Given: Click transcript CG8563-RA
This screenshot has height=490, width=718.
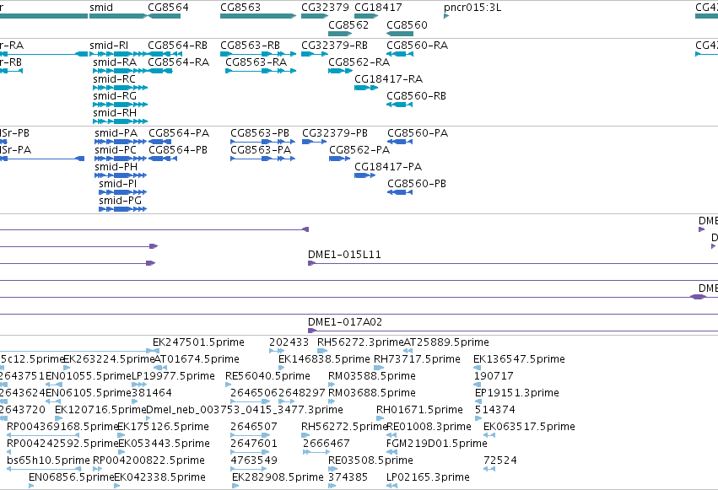Looking at the screenshot, I should [x=261, y=71].
